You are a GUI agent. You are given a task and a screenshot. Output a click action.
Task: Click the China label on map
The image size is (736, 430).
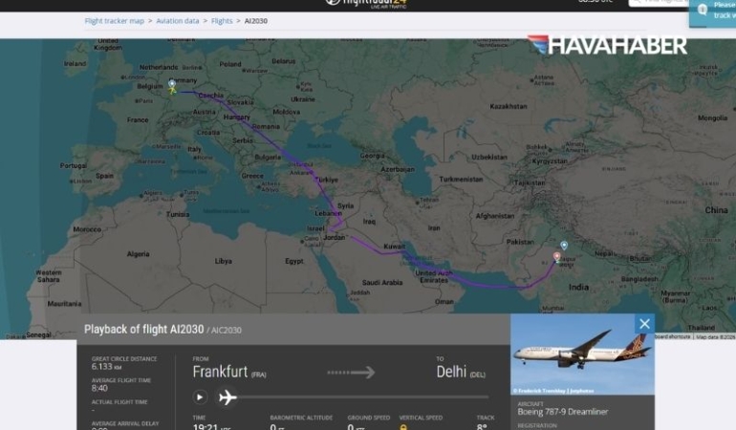tap(716, 210)
